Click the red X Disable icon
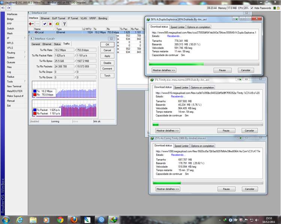The width and height of the screenshot is (281, 224). tap(51, 24)
